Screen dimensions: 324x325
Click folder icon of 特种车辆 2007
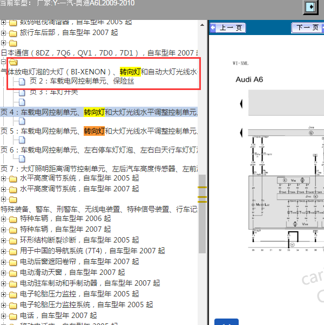[x=13, y=230]
